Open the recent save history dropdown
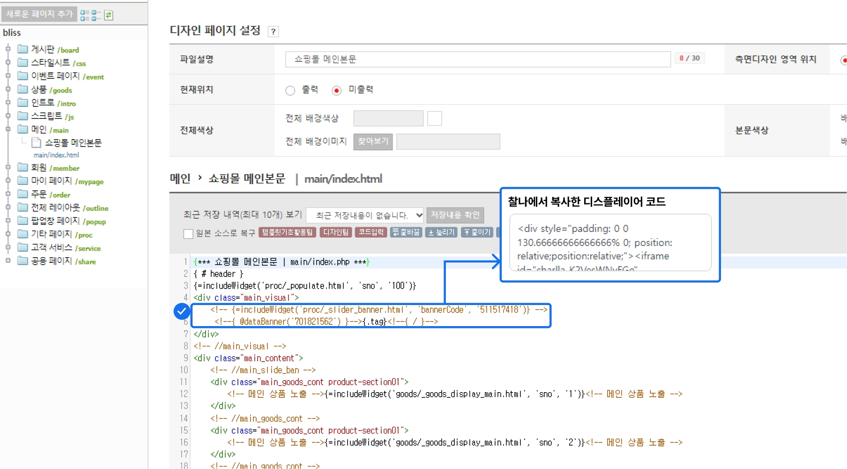This screenshot has height=469, width=847. coord(365,215)
